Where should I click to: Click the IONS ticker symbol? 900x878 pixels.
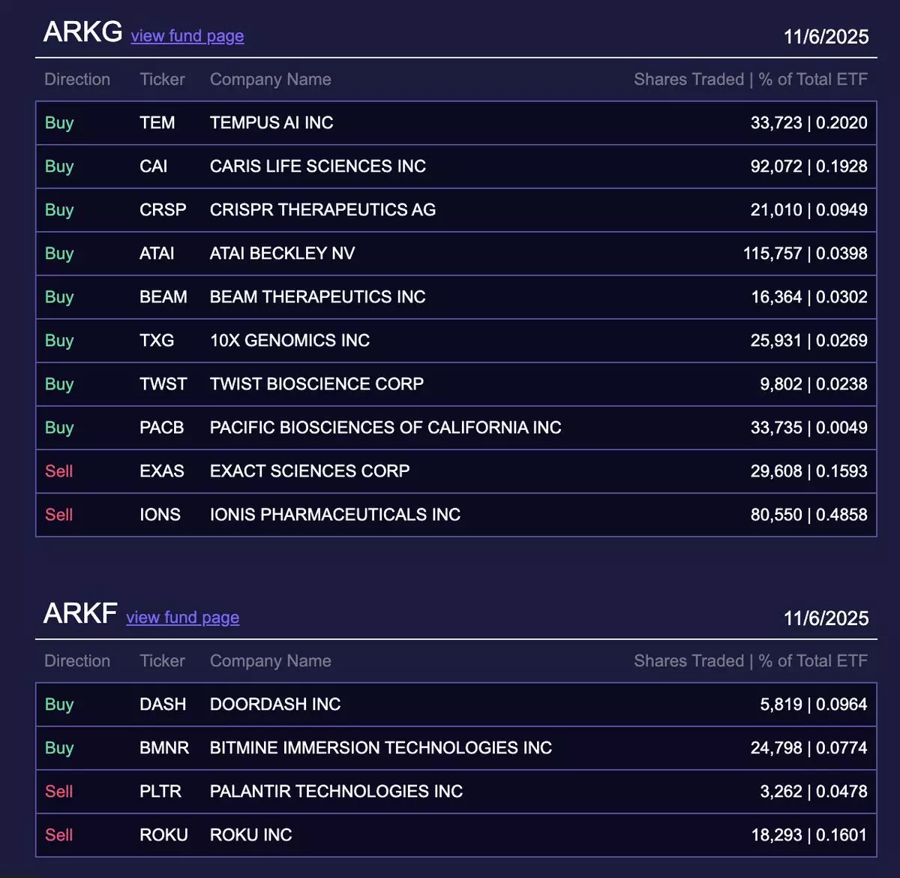coord(160,515)
